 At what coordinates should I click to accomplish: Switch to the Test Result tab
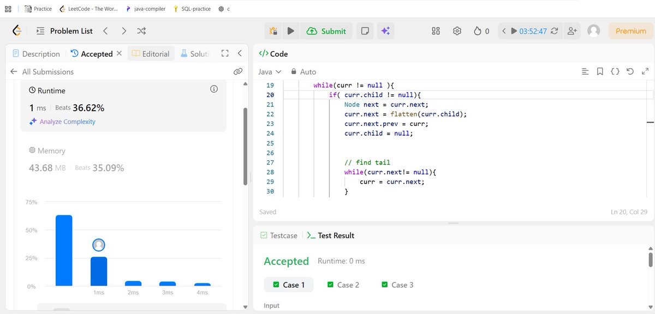pos(330,235)
